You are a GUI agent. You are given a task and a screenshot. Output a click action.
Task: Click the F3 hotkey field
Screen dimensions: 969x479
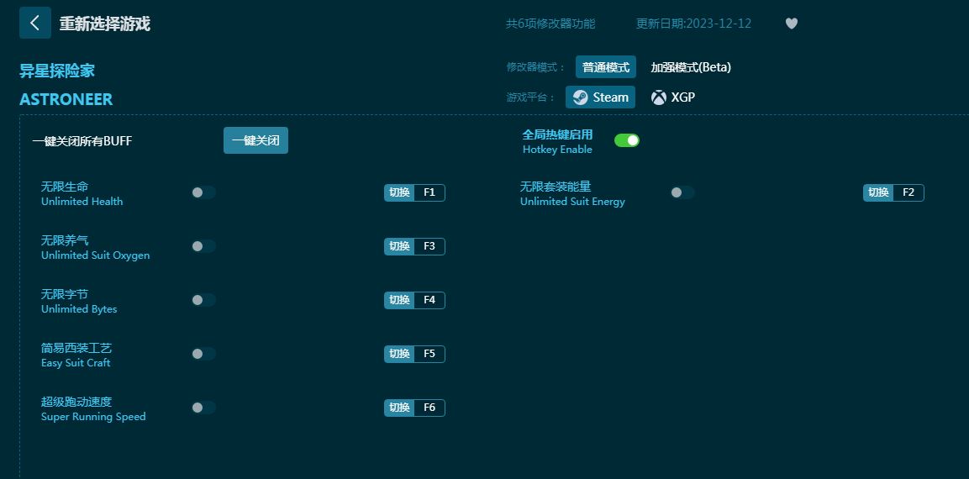tap(429, 246)
